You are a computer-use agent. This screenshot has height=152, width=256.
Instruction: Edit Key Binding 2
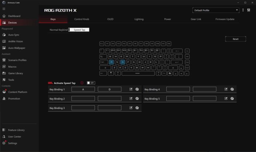tap(131, 98)
